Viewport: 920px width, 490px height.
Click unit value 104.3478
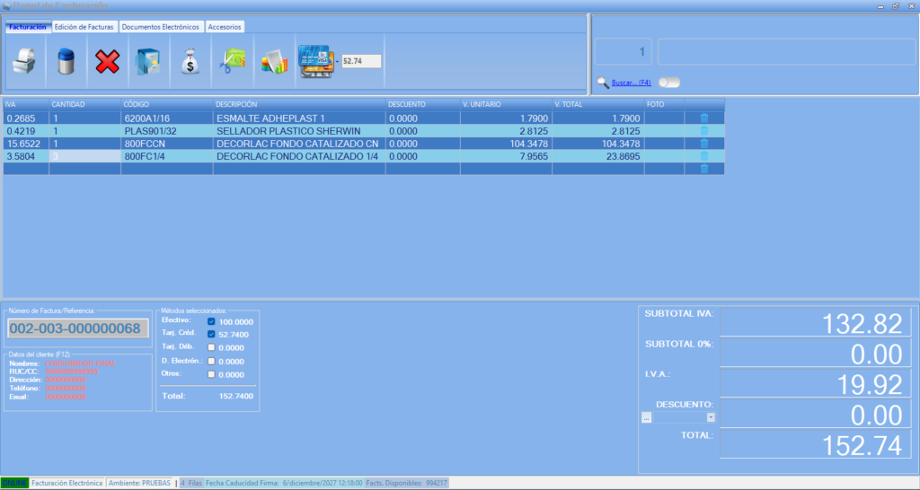coord(507,144)
